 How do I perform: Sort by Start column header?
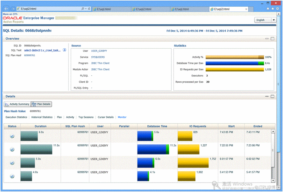(x=231, y=126)
